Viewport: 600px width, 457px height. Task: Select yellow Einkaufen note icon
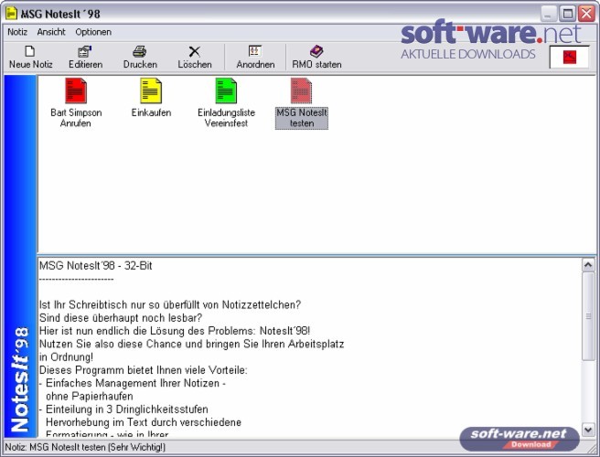click(x=151, y=98)
